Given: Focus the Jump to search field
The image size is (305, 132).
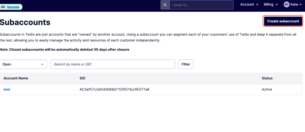Looking at the screenshot, I should (201, 5).
